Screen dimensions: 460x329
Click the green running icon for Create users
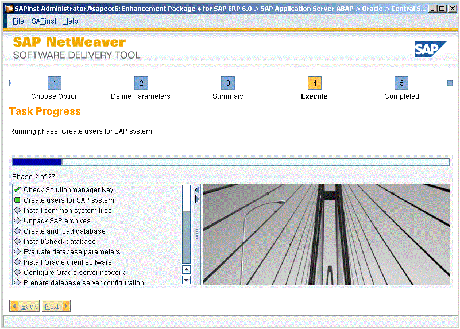(17, 200)
